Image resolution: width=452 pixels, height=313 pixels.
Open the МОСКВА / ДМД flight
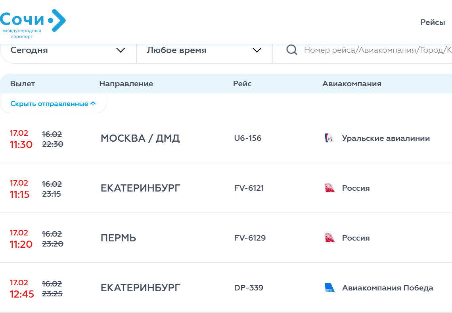[x=140, y=138]
